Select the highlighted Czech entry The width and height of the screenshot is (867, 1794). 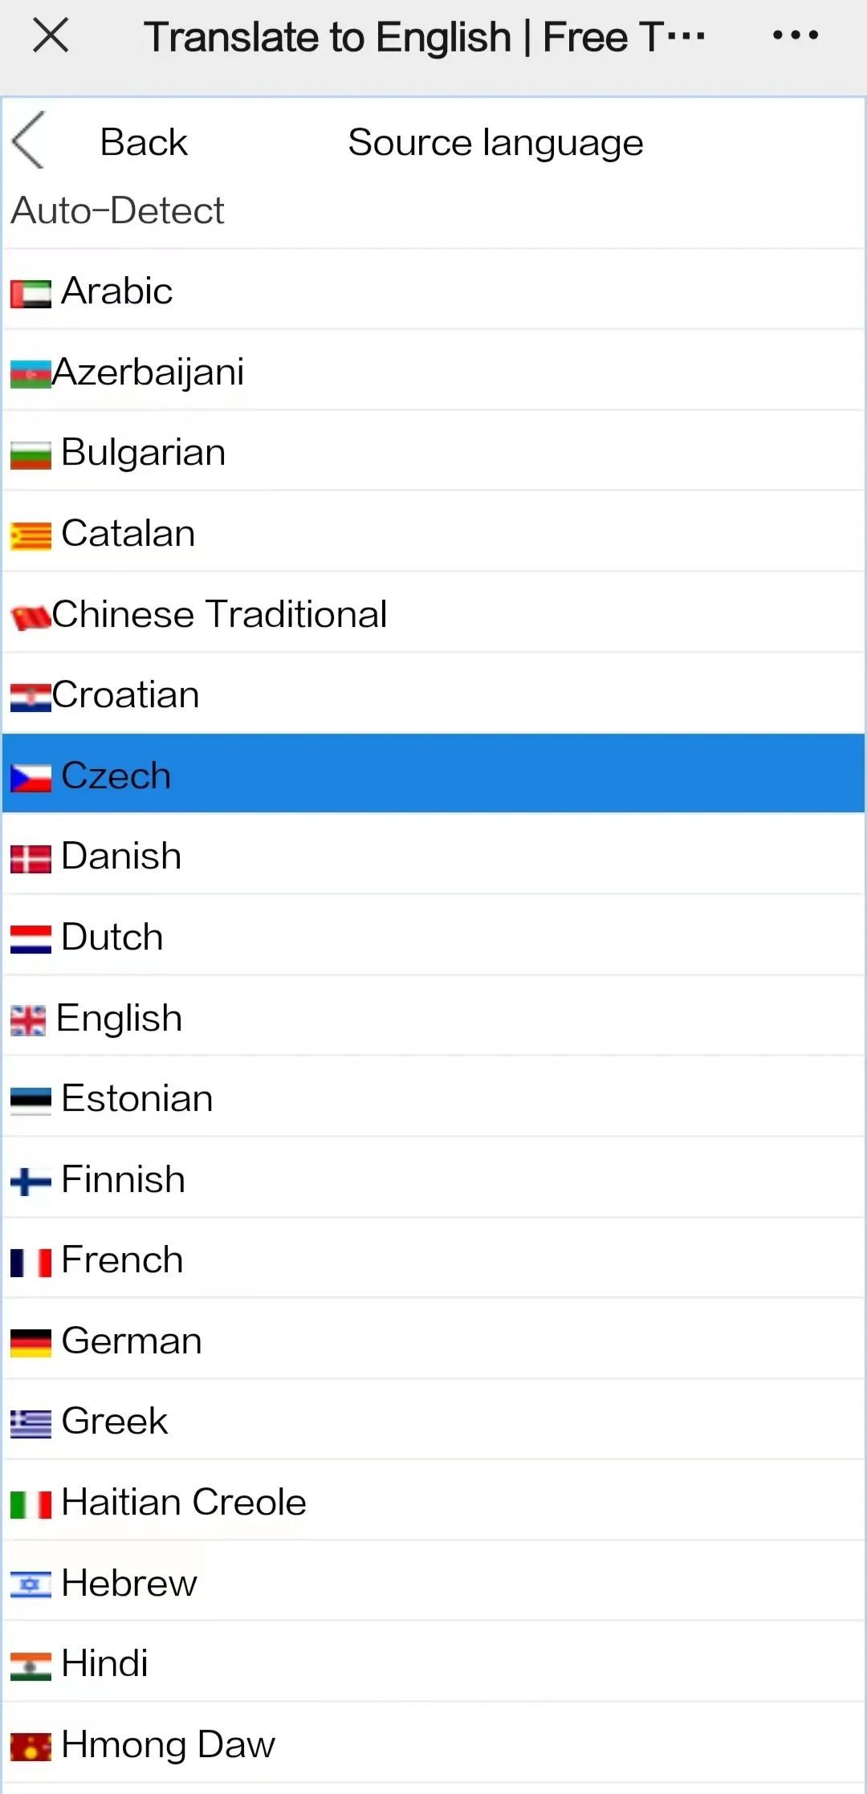[116, 776]
